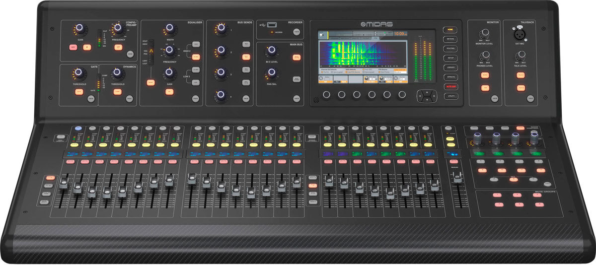Viewport: 596px width, 265px height.
Task: Click the RTA spectrogram on the display
Action: click(363, 52)
